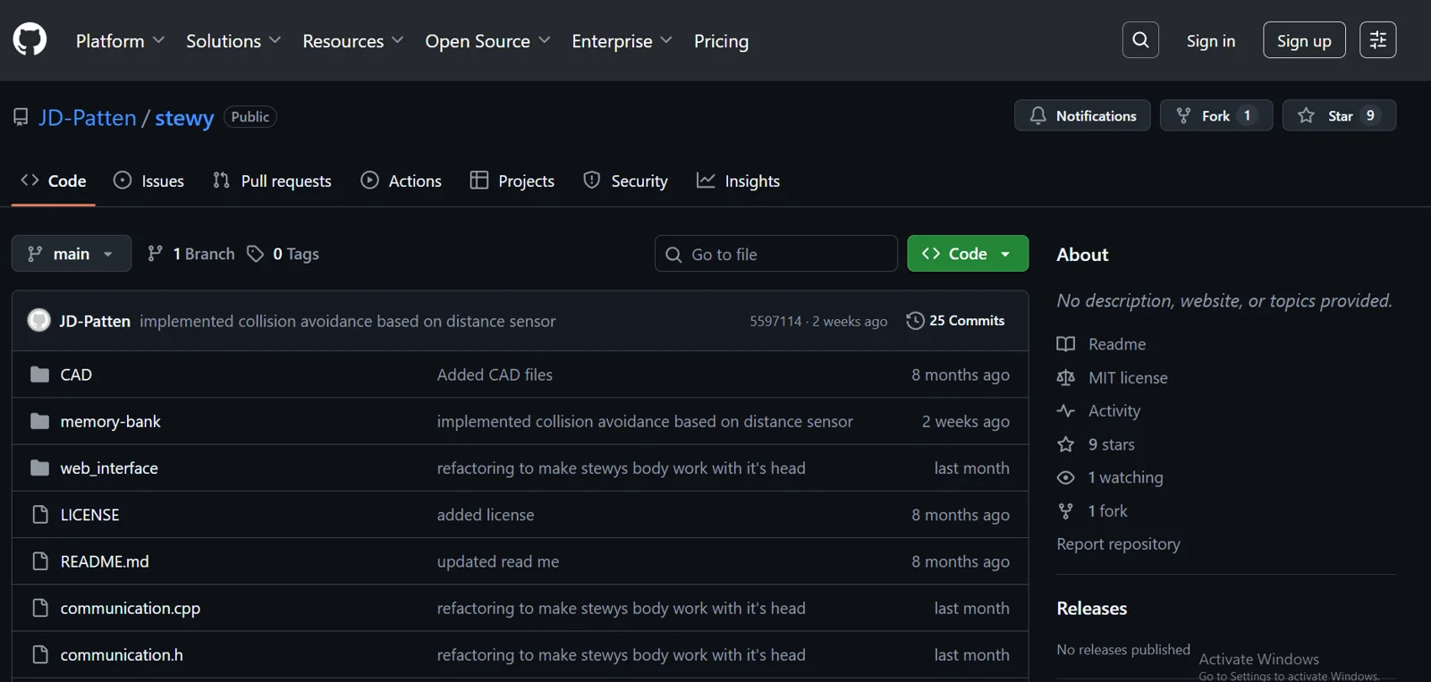Screen dimensions: 1431x682
Task: Click the communication.cpp file icon
Action: 39,608
